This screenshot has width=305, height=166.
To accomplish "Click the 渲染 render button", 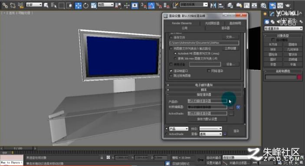I will click(x=236, y=131).
